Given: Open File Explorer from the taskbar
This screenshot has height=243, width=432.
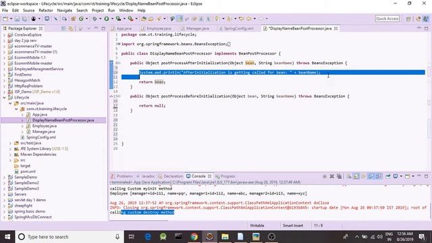Looking at the screenshot, I should click(x=225, y=237).
